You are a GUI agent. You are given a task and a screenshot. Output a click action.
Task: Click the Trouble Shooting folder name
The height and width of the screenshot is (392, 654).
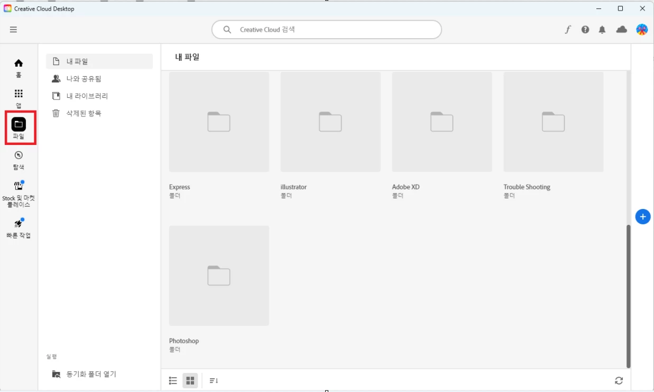pos(527,187)
